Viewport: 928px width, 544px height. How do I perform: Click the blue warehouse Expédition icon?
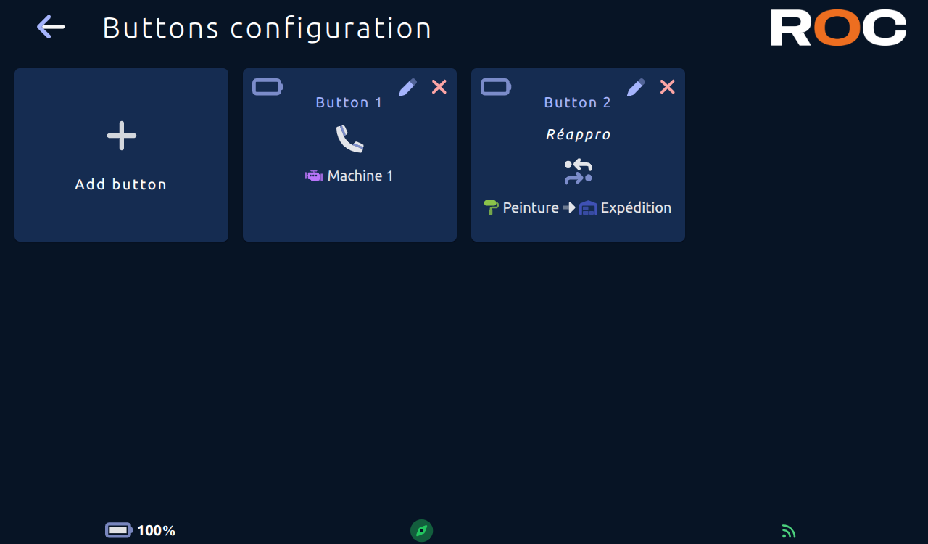tap(588, 208)
